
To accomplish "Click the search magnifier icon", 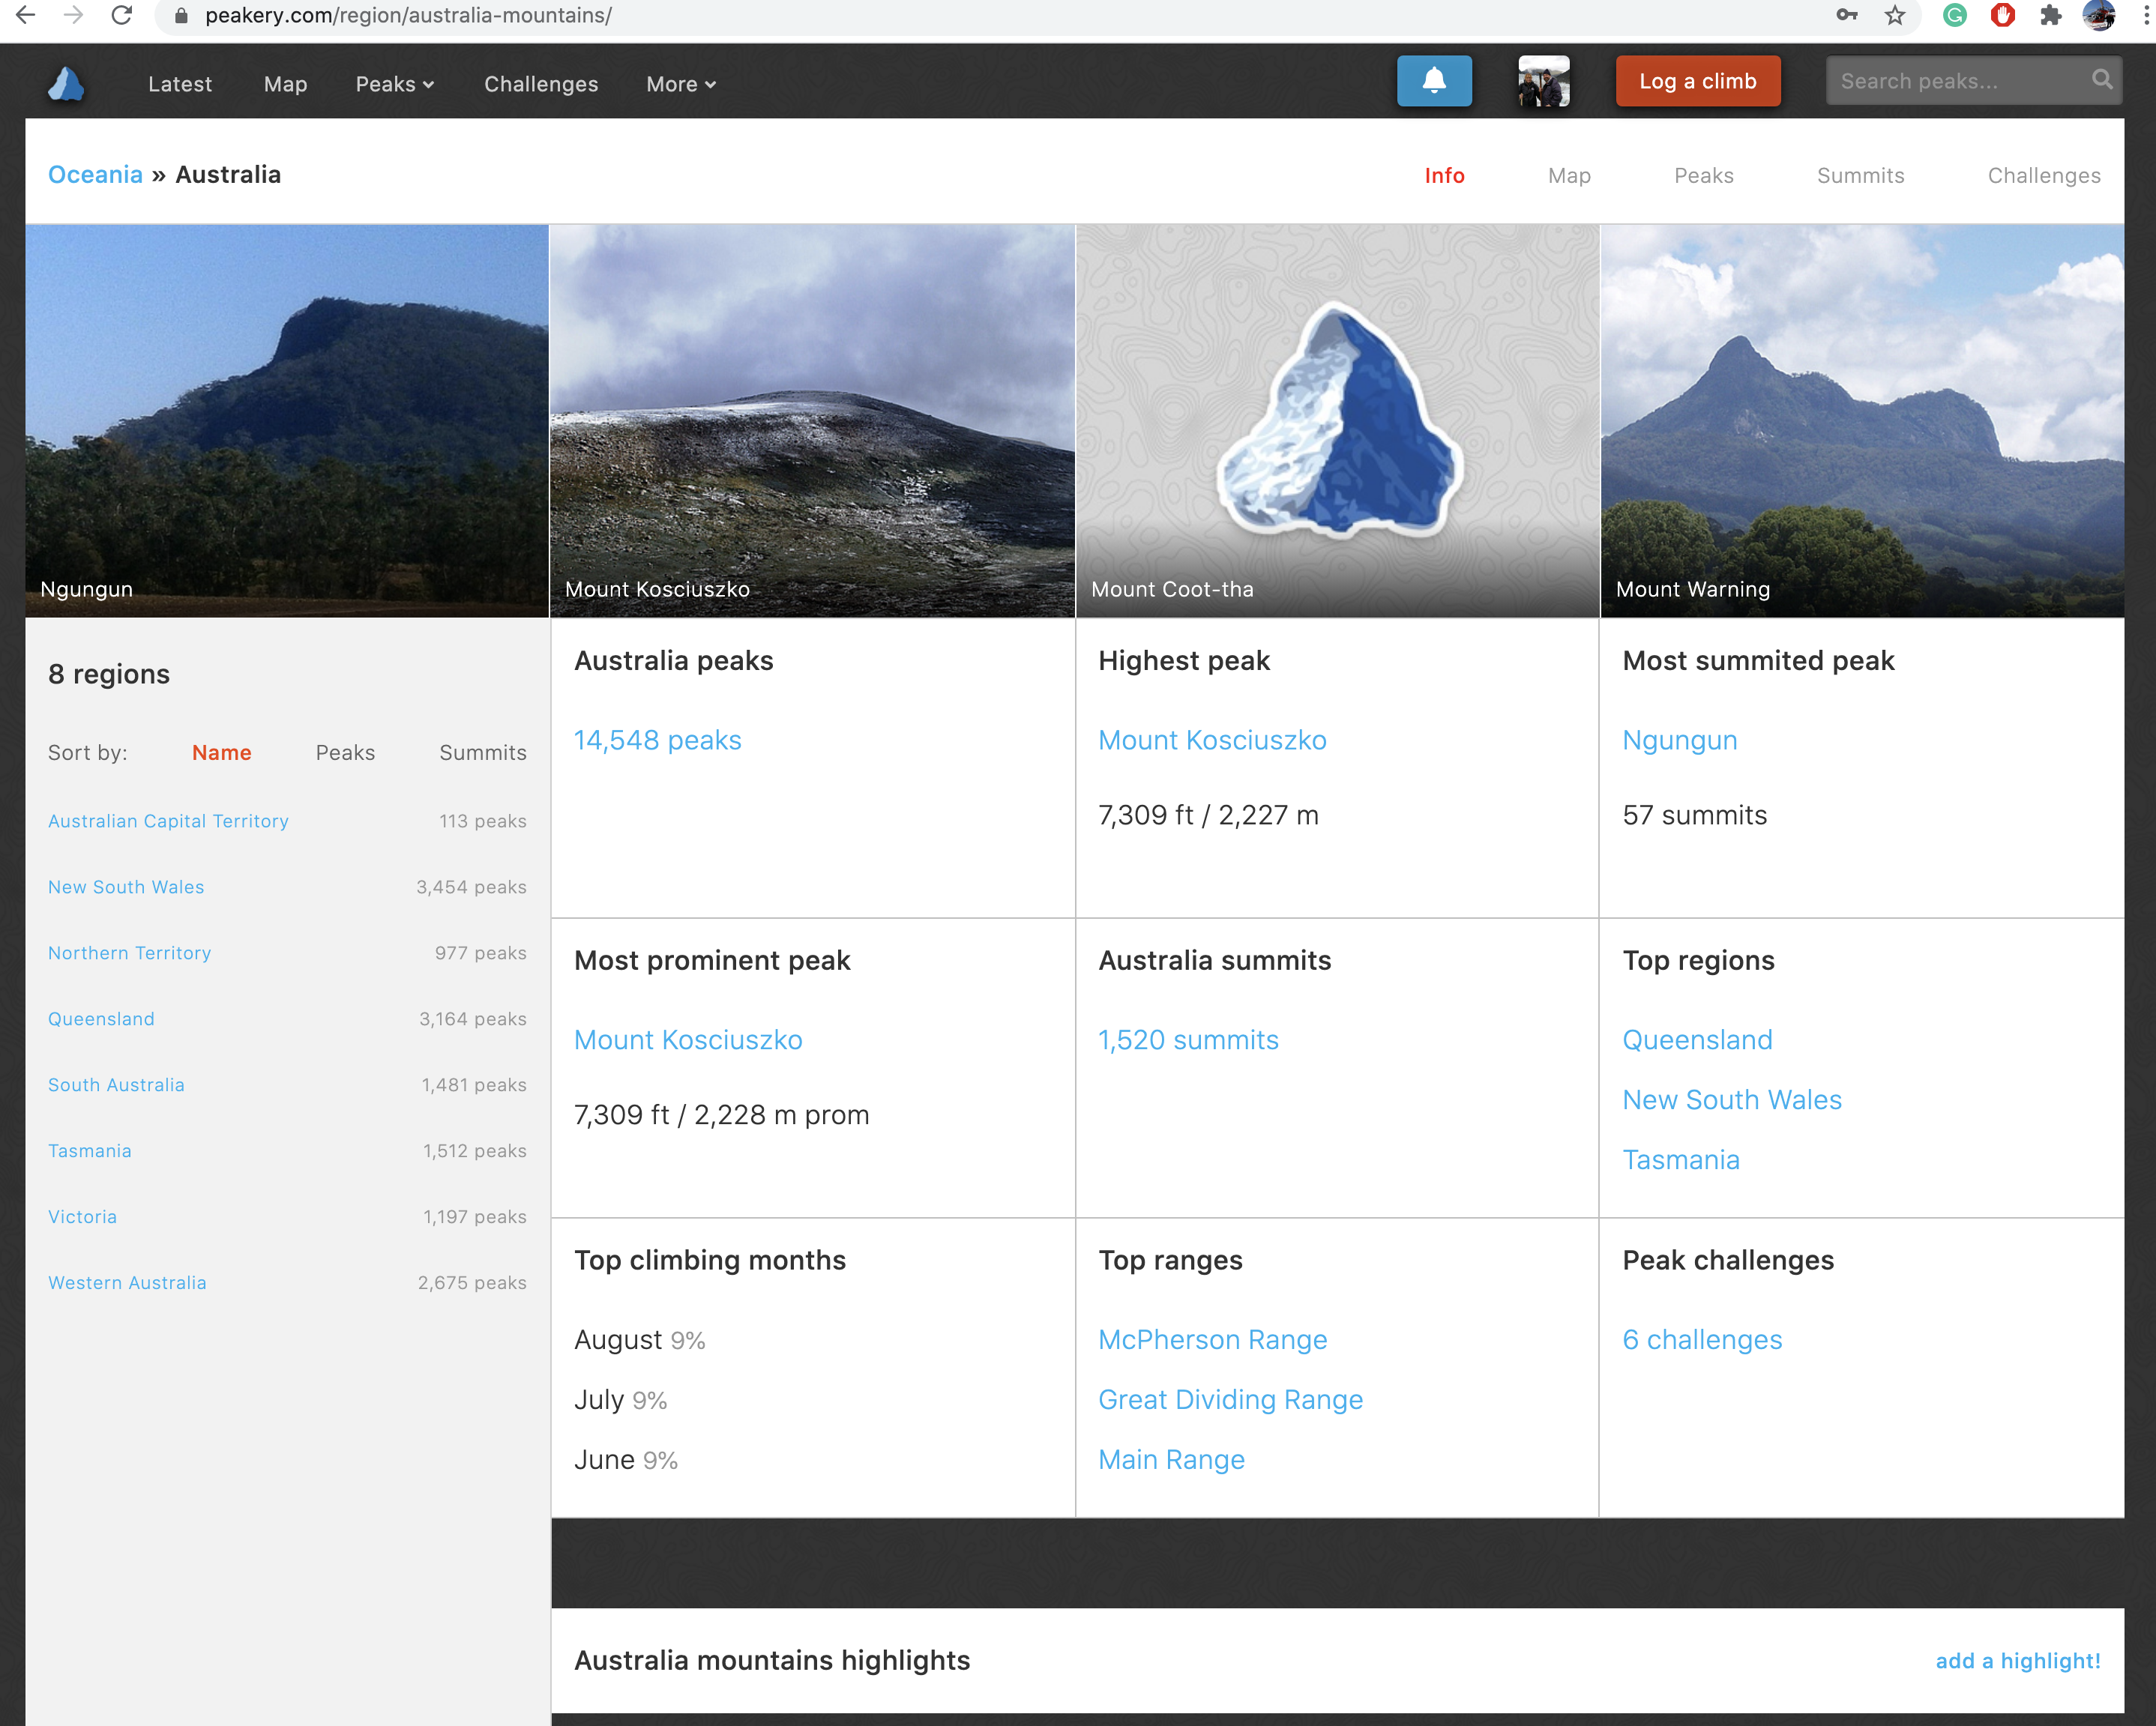I will (2101, 80).
